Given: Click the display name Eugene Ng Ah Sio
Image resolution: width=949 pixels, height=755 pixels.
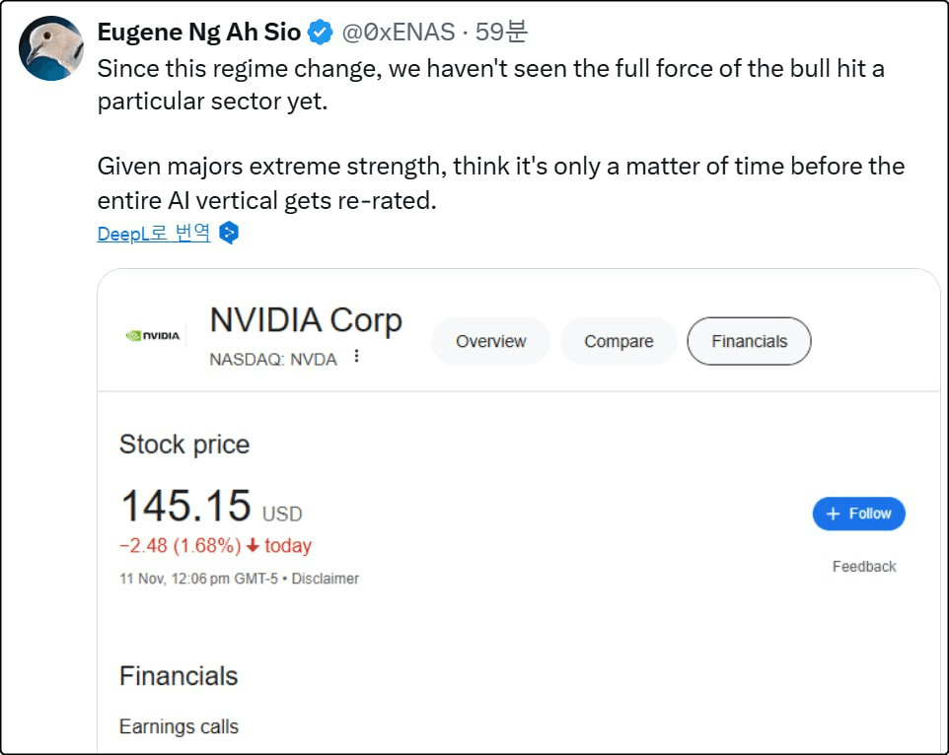Looking at the screenshot, I should (x=199, y=33).
